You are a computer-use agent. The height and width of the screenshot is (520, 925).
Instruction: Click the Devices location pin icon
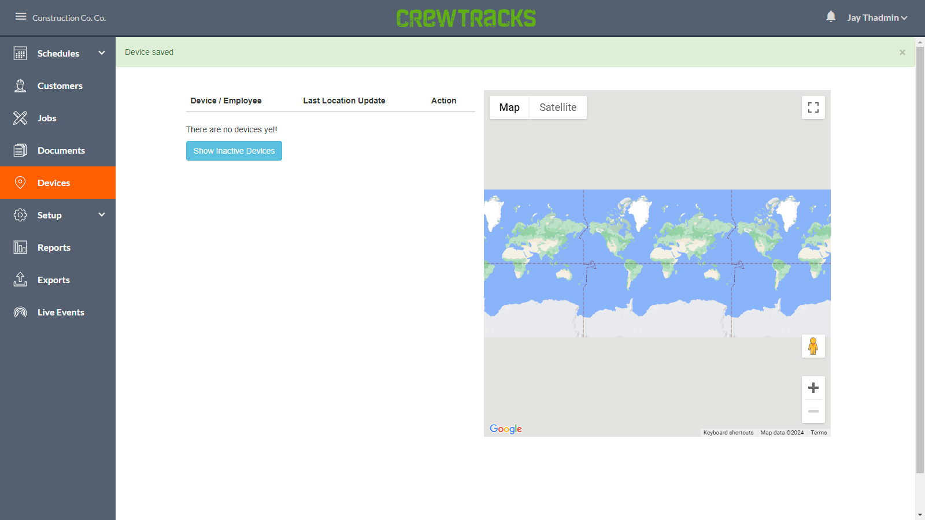20,183
